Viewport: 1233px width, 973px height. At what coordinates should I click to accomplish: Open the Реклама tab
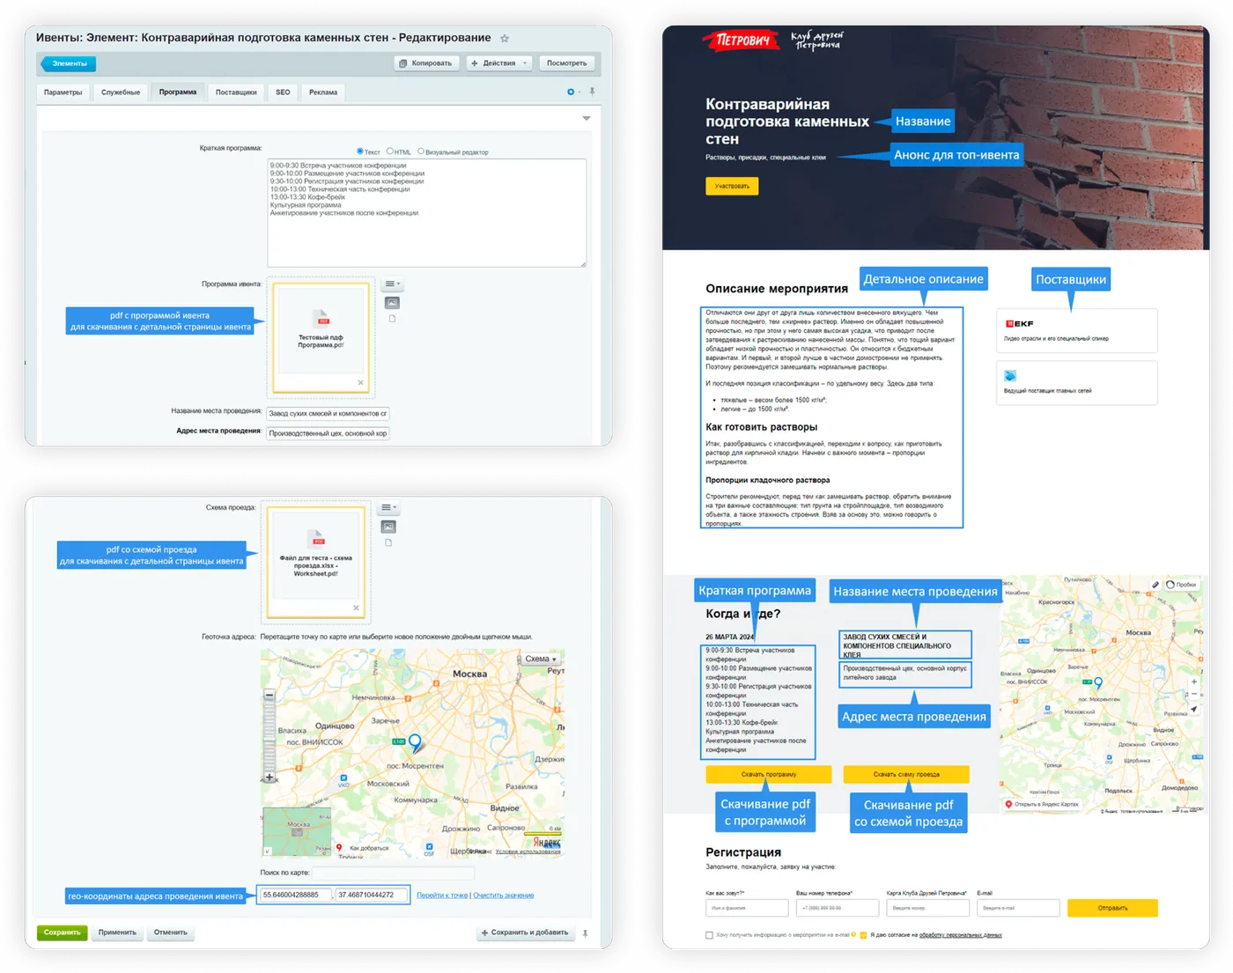tap(323, 92)
